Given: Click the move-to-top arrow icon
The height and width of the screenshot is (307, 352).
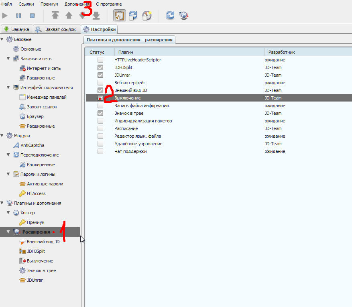Looking at the screenshot, I should pyautogui.click(x=55, y=16).
